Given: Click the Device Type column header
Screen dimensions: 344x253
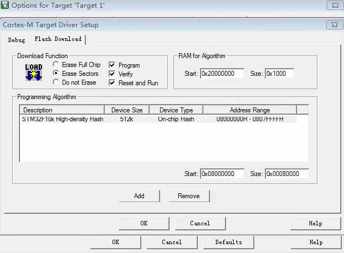Looking at the screenshot, I should coord(176,110).
